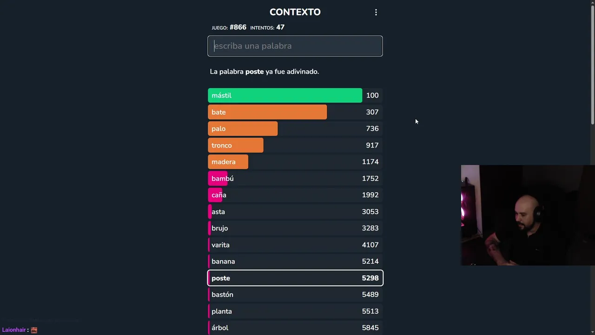Open the three-dot options menu
Screen dimensions: 595x335
tap(376, 13)
